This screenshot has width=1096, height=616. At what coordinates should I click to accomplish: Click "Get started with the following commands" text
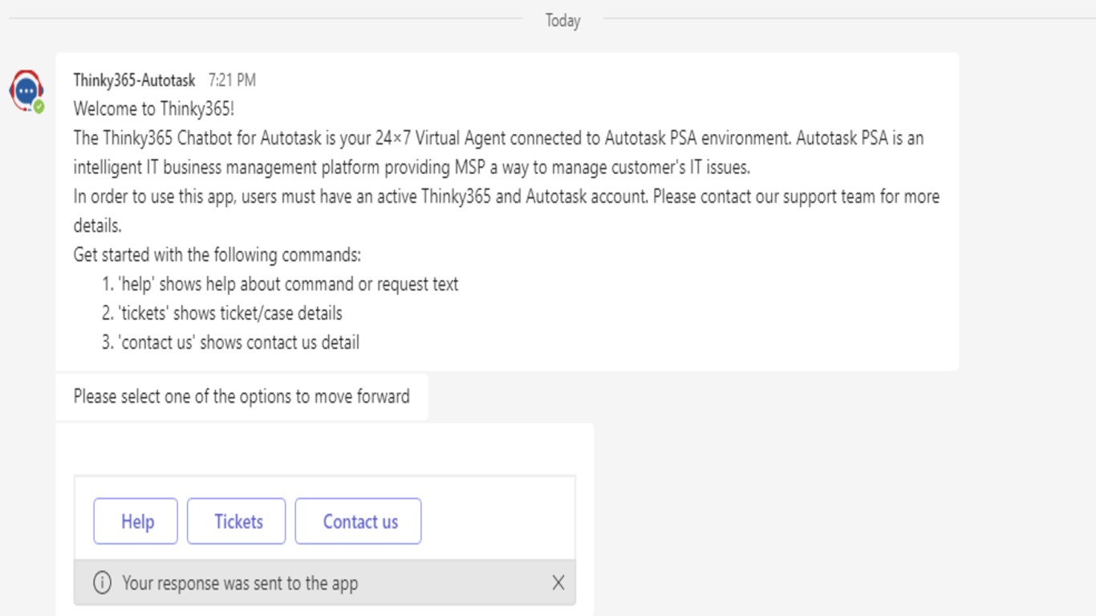point(217,255)
